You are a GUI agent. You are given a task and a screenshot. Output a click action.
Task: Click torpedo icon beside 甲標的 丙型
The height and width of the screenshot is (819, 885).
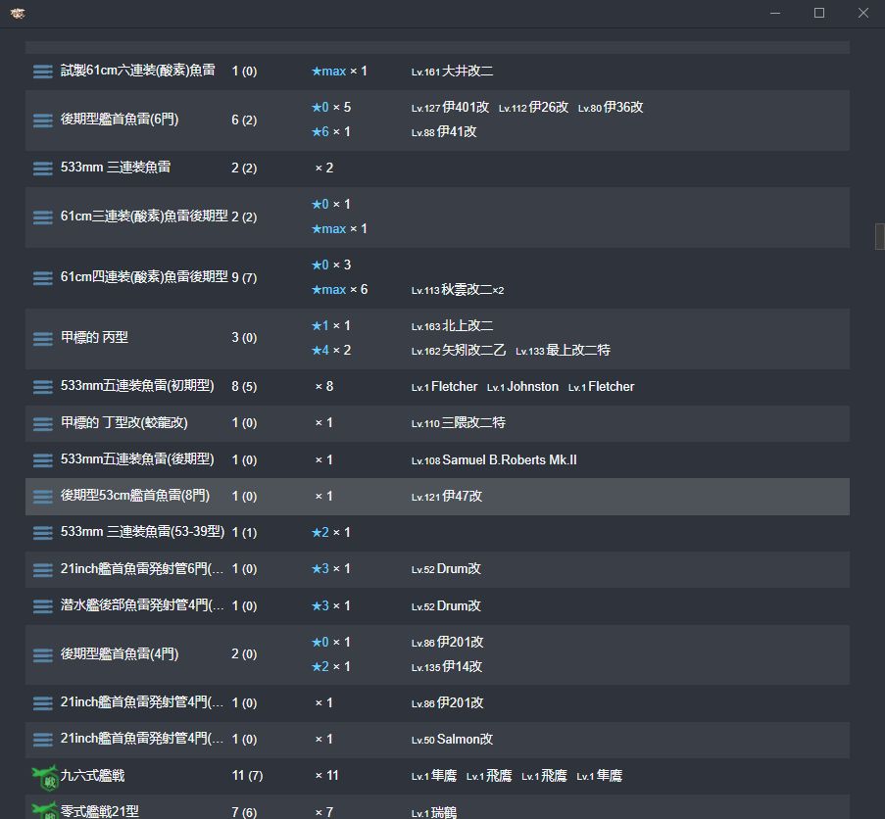43,338
